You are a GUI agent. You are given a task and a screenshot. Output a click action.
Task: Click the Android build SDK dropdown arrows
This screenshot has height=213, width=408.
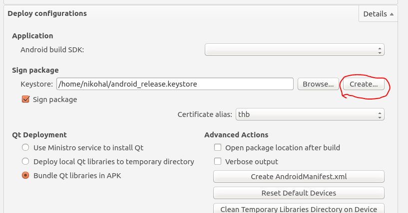coord(380,50)
